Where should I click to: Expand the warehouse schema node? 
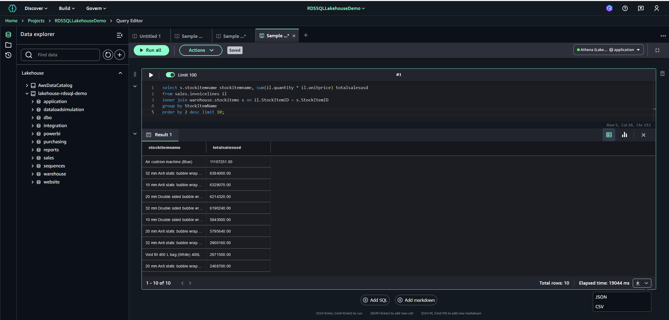32,174
